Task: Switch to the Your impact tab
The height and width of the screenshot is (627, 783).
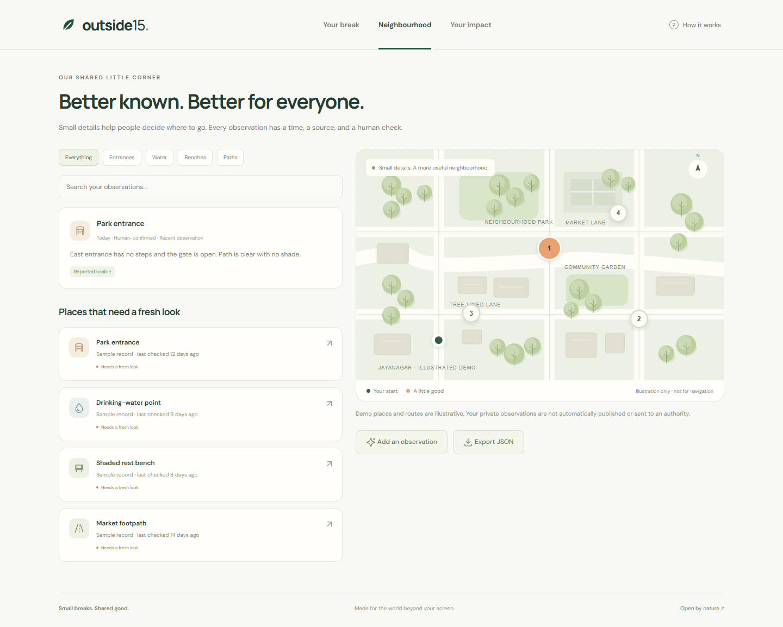Action: point(471,25)
